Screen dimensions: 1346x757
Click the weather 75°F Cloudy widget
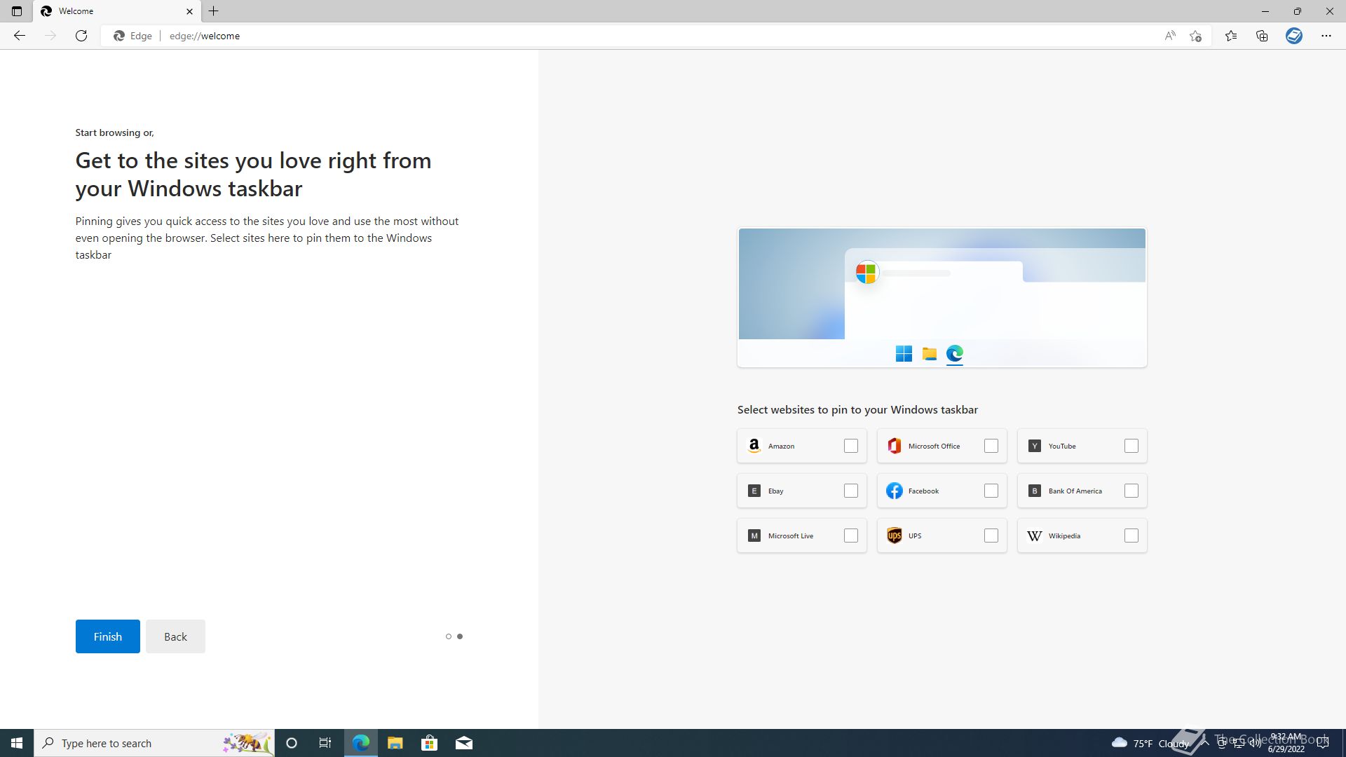[x=1150, y=743]
